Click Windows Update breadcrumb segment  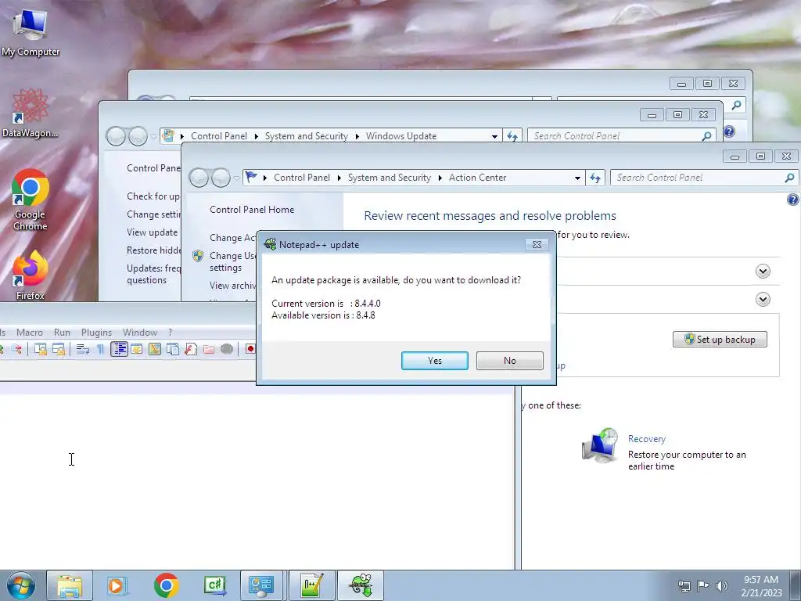pos(401,136)
